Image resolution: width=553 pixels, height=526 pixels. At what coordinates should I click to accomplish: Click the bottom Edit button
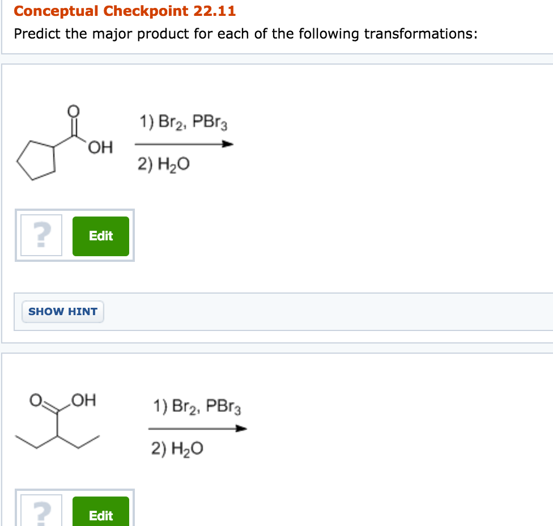point(101,516)
